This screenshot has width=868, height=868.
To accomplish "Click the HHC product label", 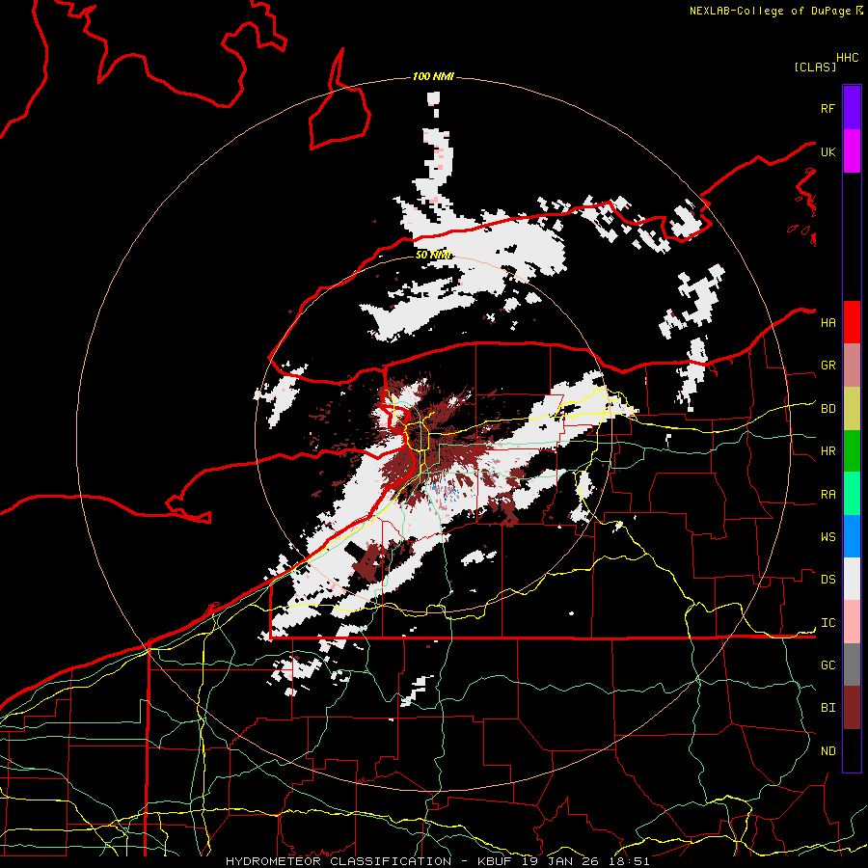I will tap(848, 58).
